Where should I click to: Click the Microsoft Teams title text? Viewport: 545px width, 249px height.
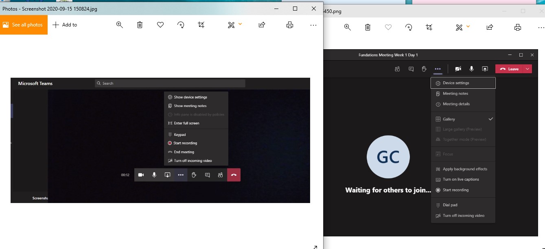click(x=35, y=83)
